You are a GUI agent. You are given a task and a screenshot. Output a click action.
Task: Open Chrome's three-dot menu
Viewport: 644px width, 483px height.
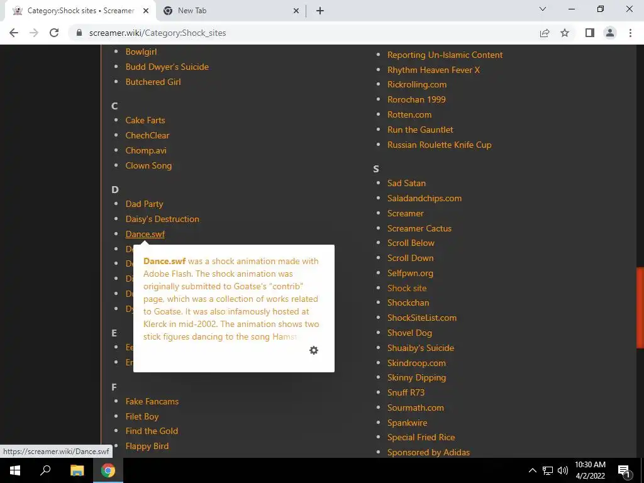click(630, 33)
